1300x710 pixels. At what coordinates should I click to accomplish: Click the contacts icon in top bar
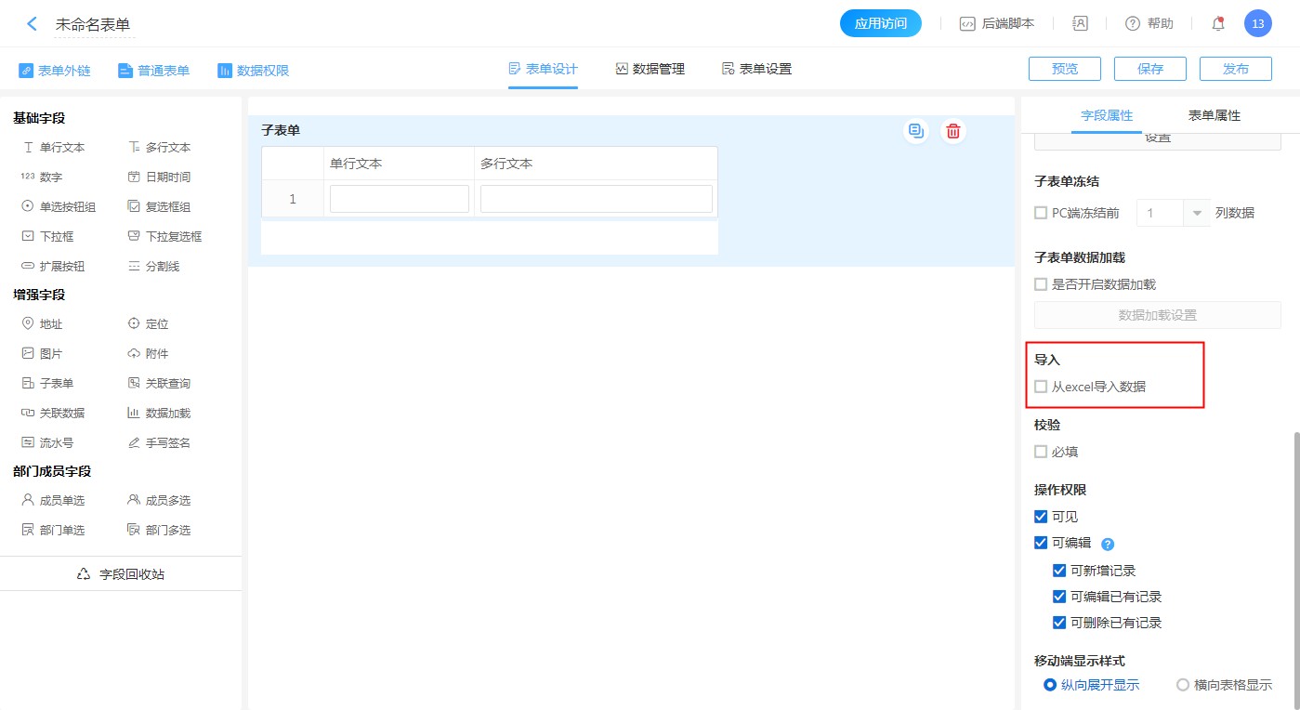[1080, 24]
